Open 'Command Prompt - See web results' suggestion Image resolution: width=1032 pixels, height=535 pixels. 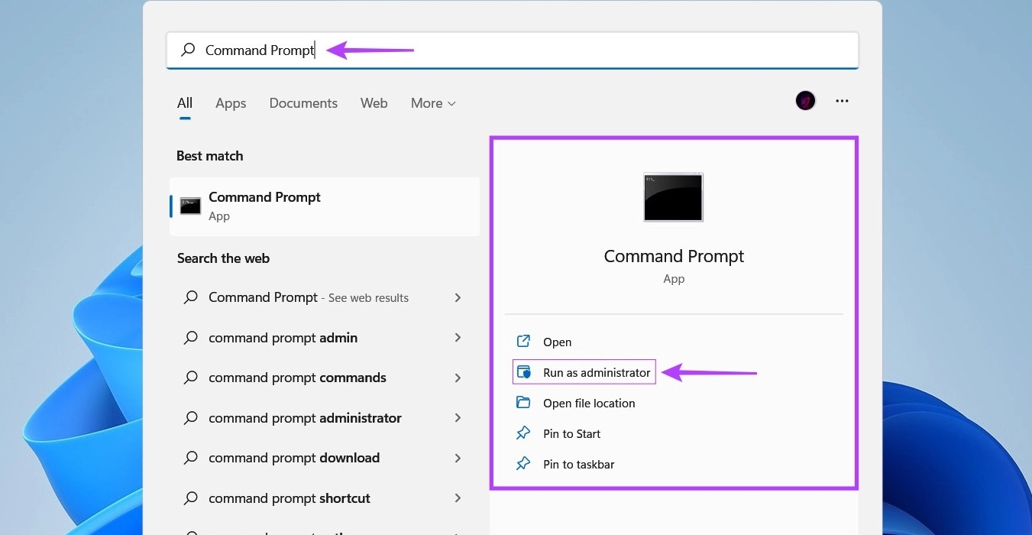tap(325, 298)
